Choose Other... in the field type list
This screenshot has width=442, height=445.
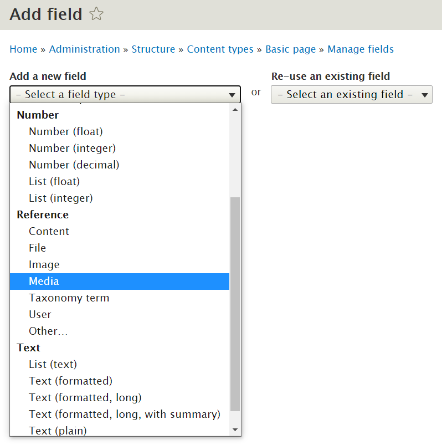[x=48, y=331]
